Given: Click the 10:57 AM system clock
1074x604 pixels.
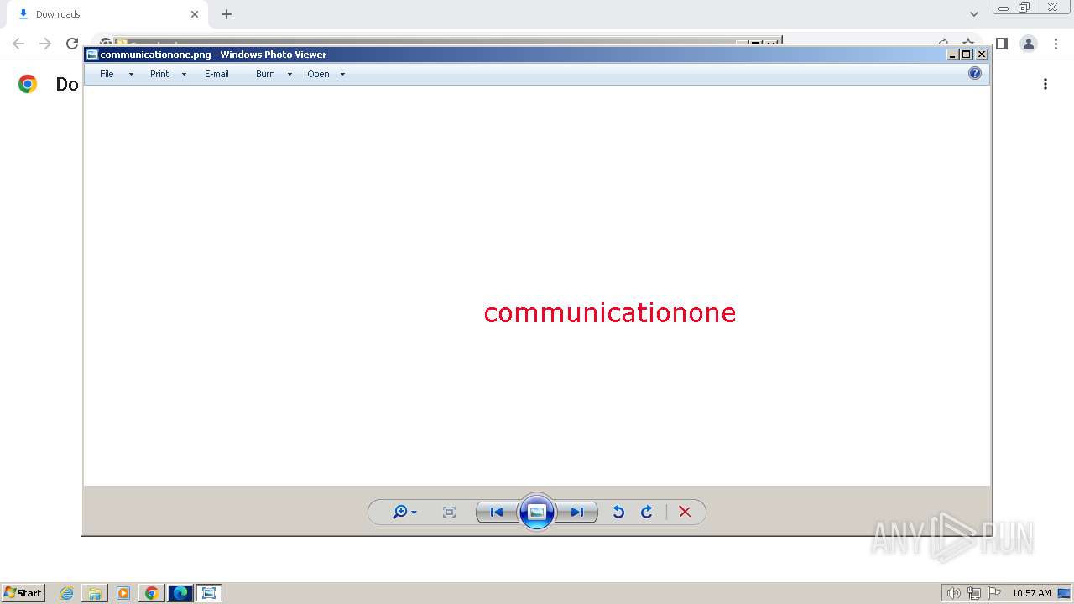Looking at the screenshot, I should point(1031,593).
